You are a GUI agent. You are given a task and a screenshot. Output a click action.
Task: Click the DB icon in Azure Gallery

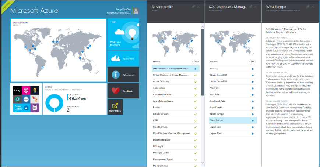pyautogui.click(x=35, y=108)
